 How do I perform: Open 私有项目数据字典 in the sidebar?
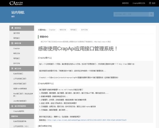(x=20, y=121)
